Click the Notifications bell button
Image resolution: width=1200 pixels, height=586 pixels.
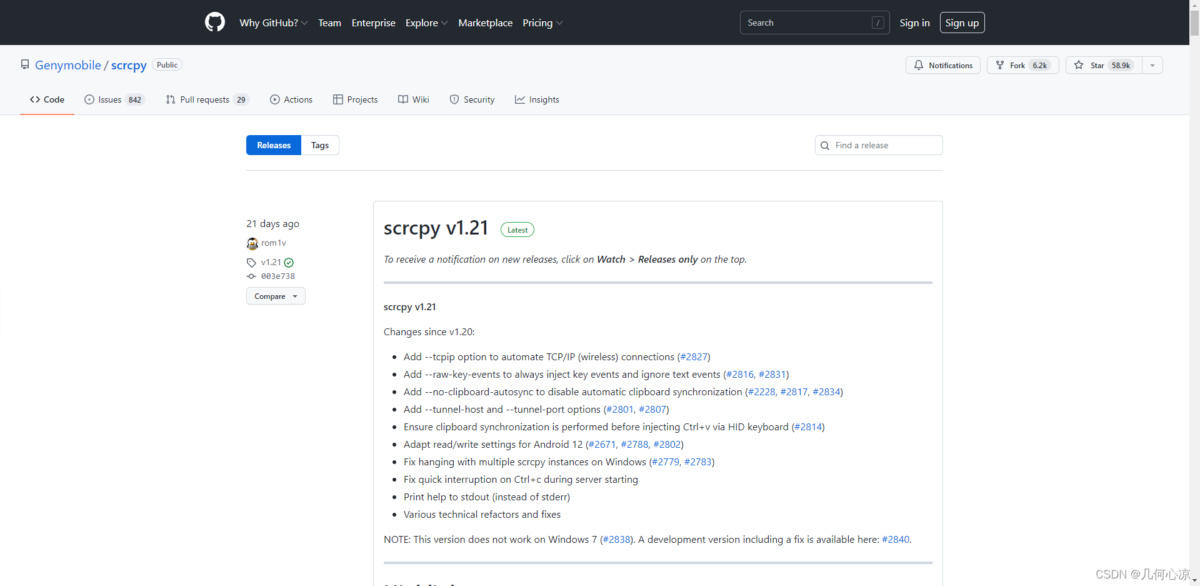(x=942, y=65)
